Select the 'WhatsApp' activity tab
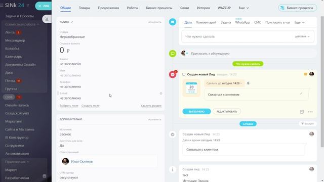 pos(242,22)
